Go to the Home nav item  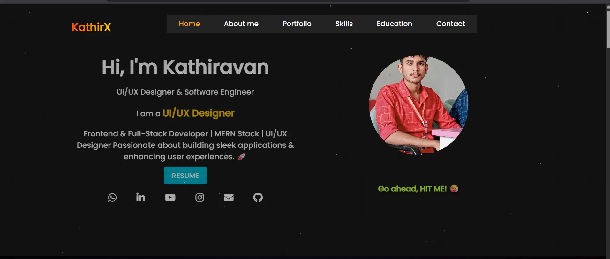(189, 24)
